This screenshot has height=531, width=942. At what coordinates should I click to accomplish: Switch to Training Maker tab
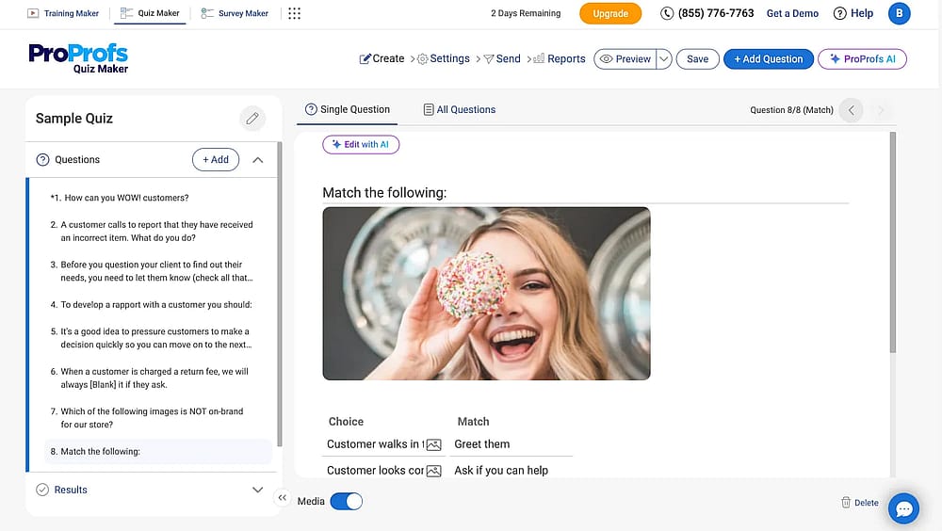coord(63,13)
